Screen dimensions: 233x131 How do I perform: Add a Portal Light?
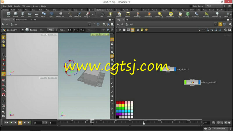coord(206,15)
